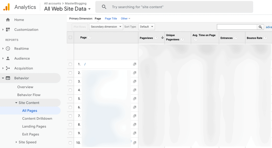
Task: Open the All Web Site Data account selector
Action: pyautogui.click(x=67, y=9)
